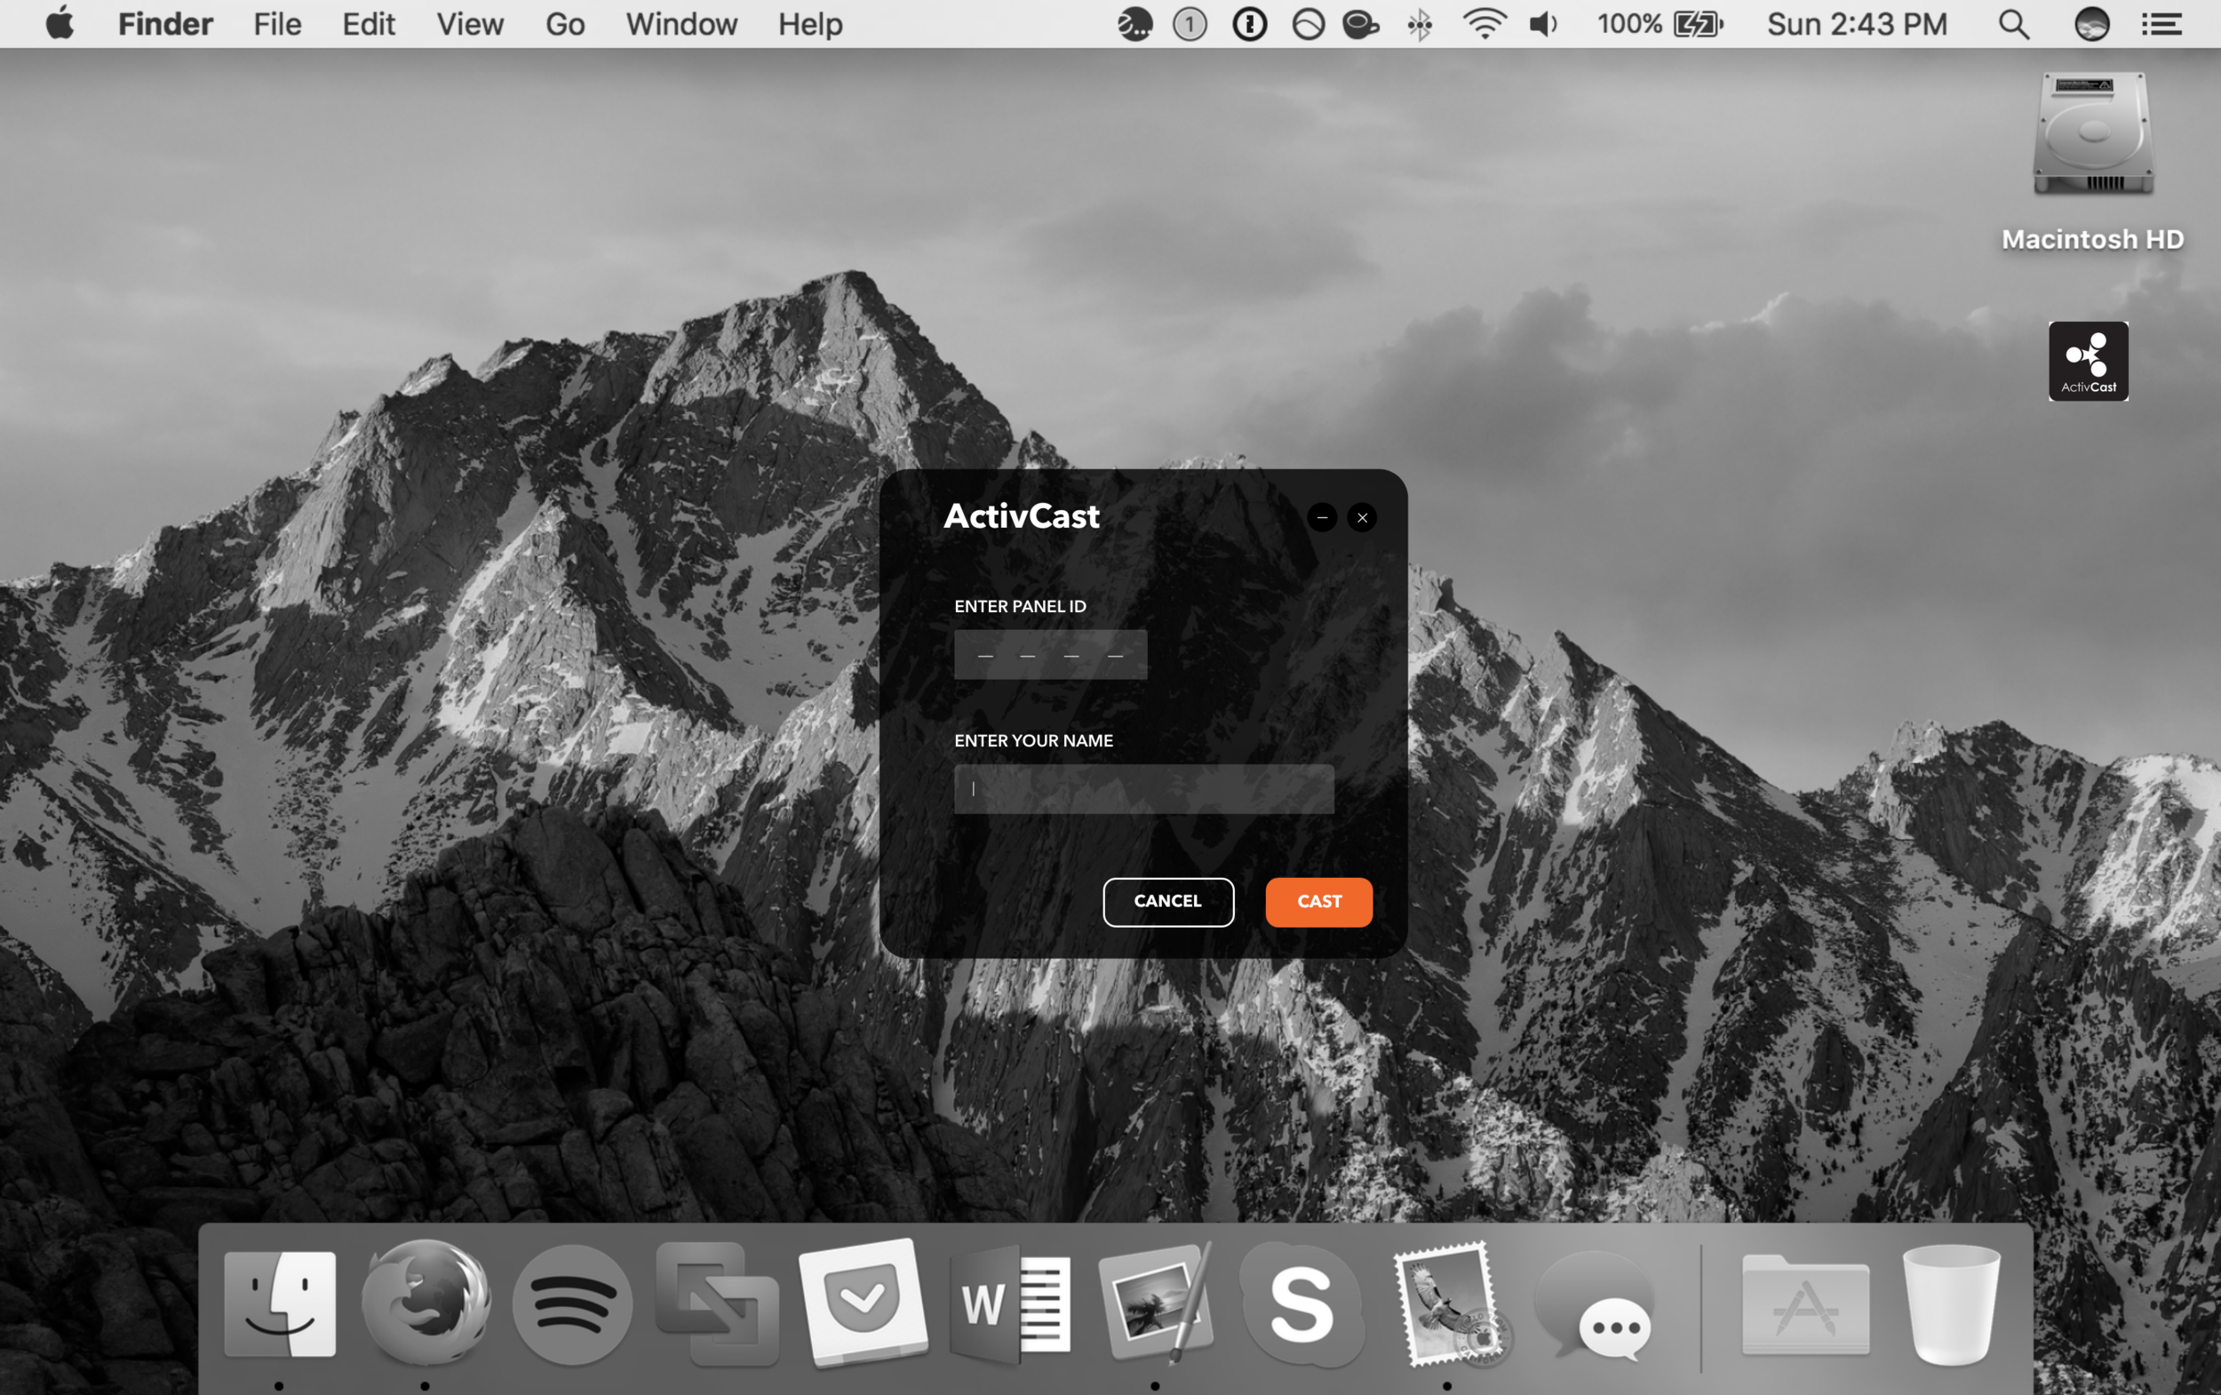Open the Apple menu

coord(60,24)
